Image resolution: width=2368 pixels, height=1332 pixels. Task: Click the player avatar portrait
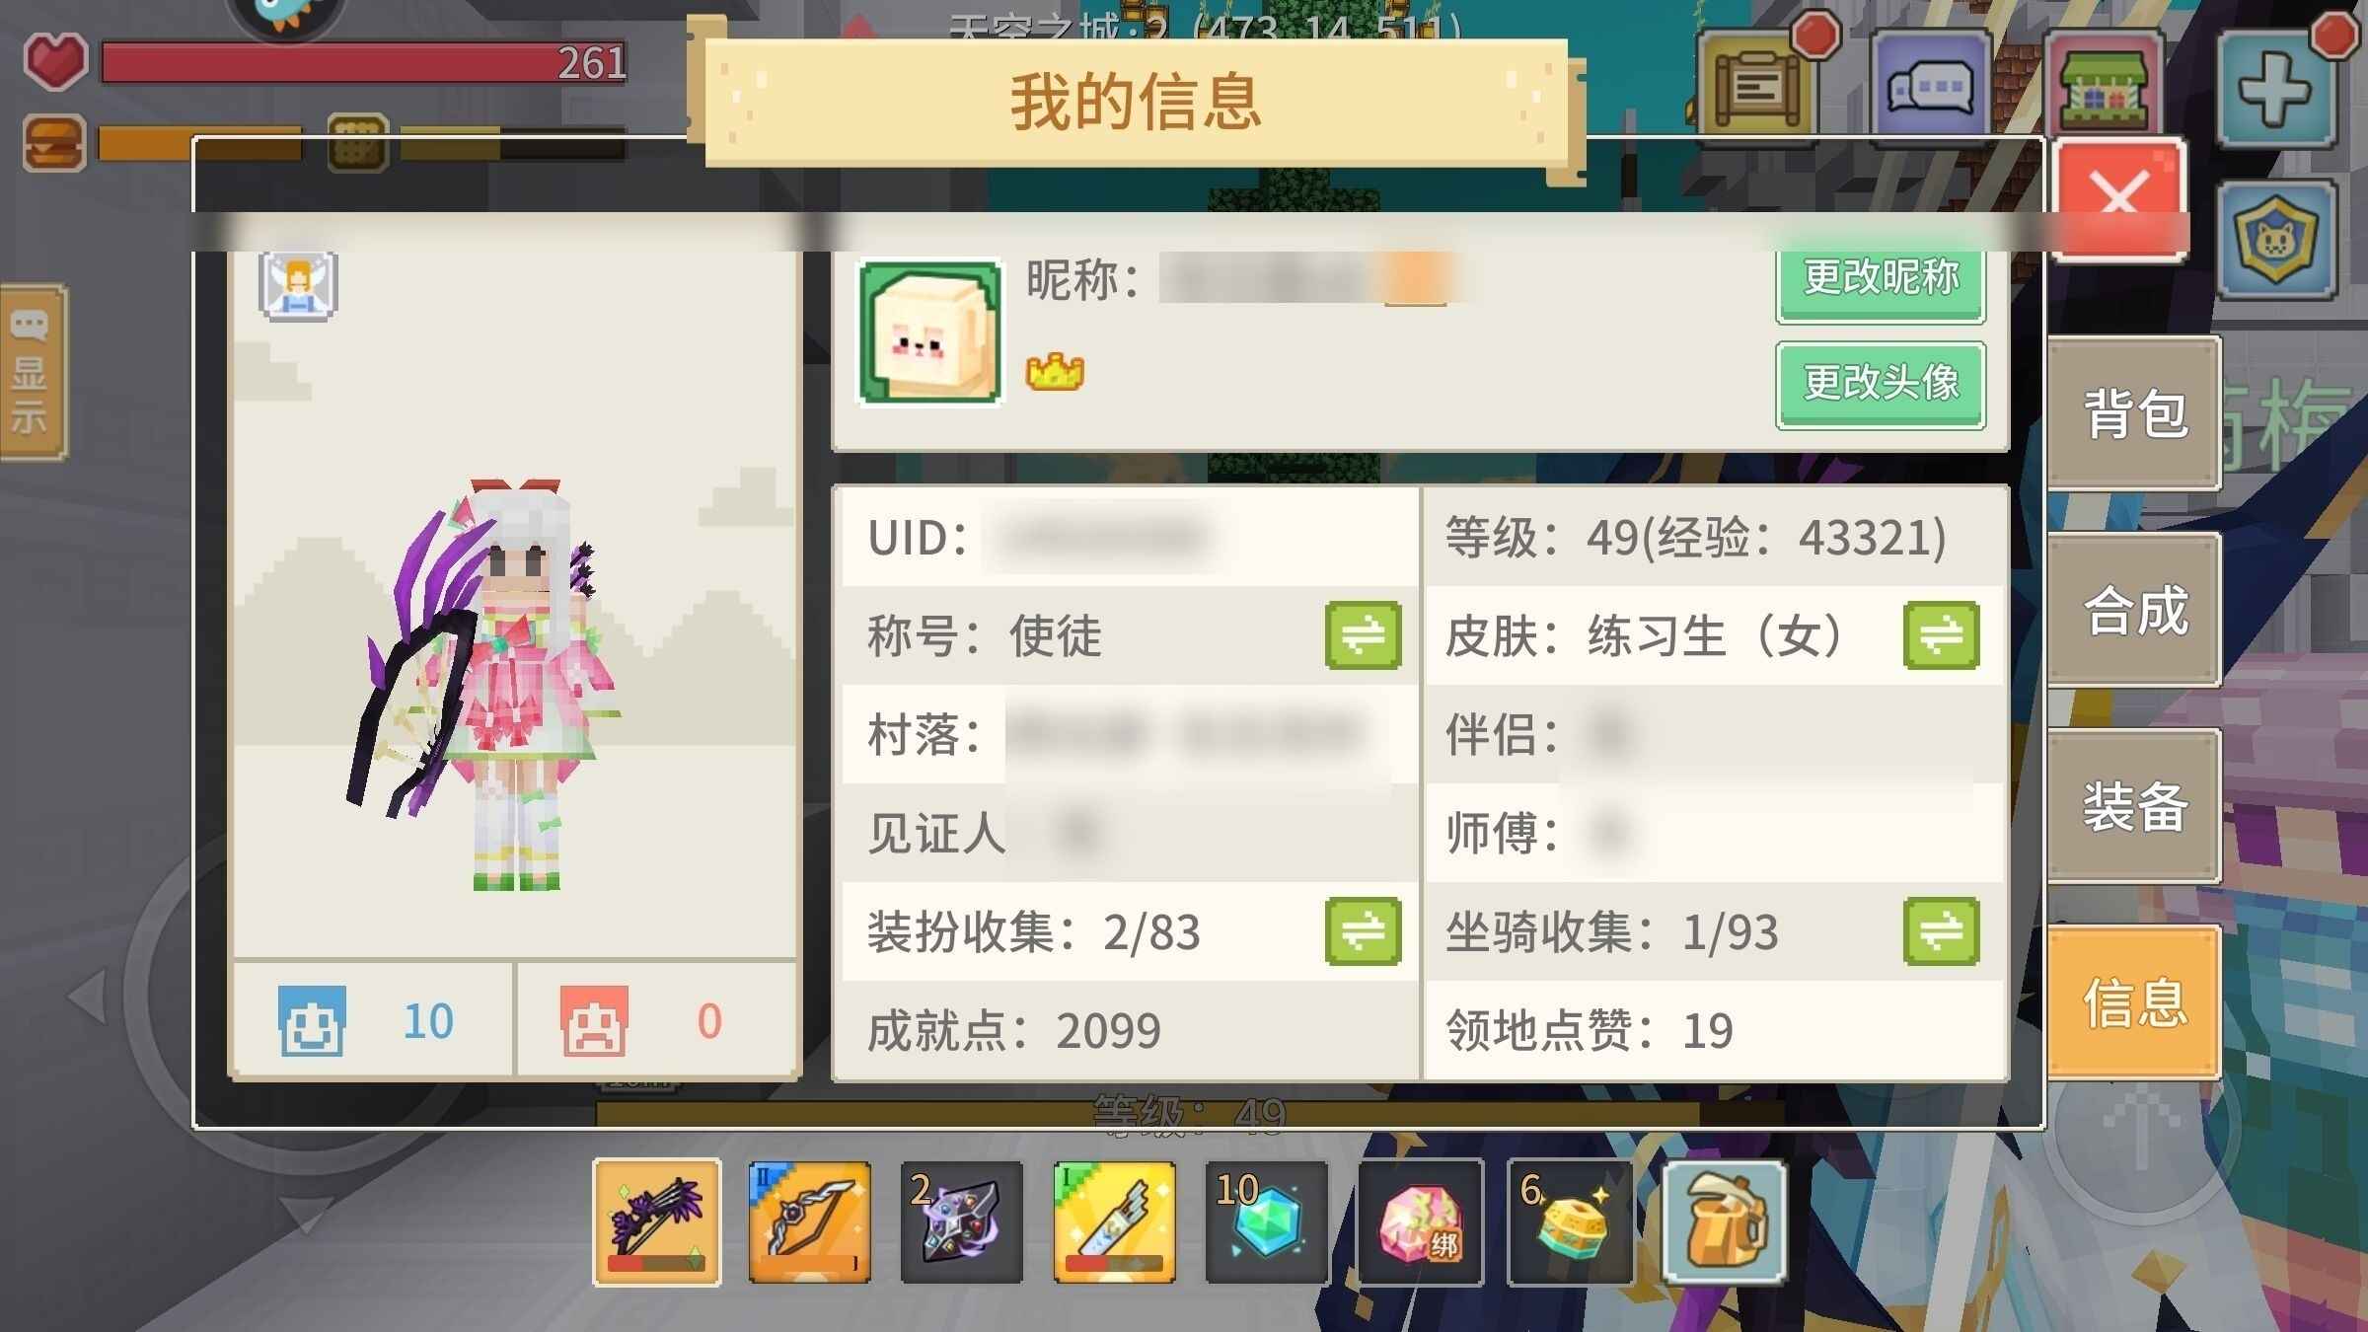coord(929,333)
